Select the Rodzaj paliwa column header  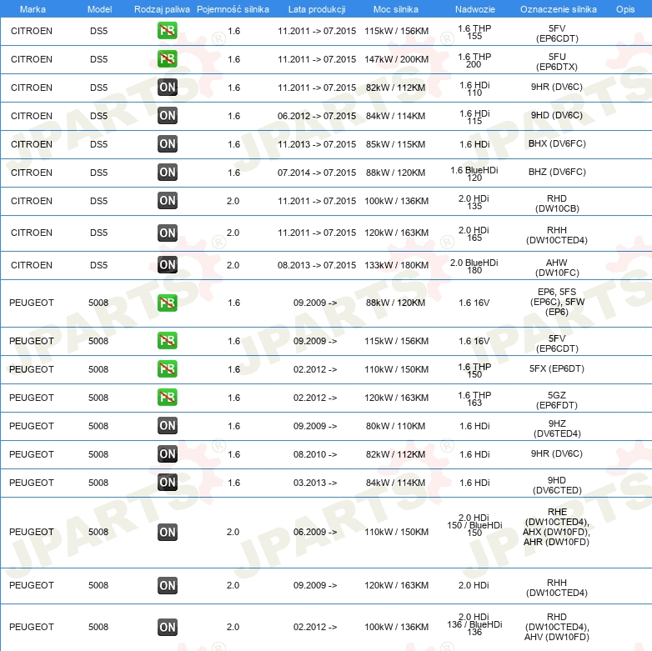pos(162,8)
